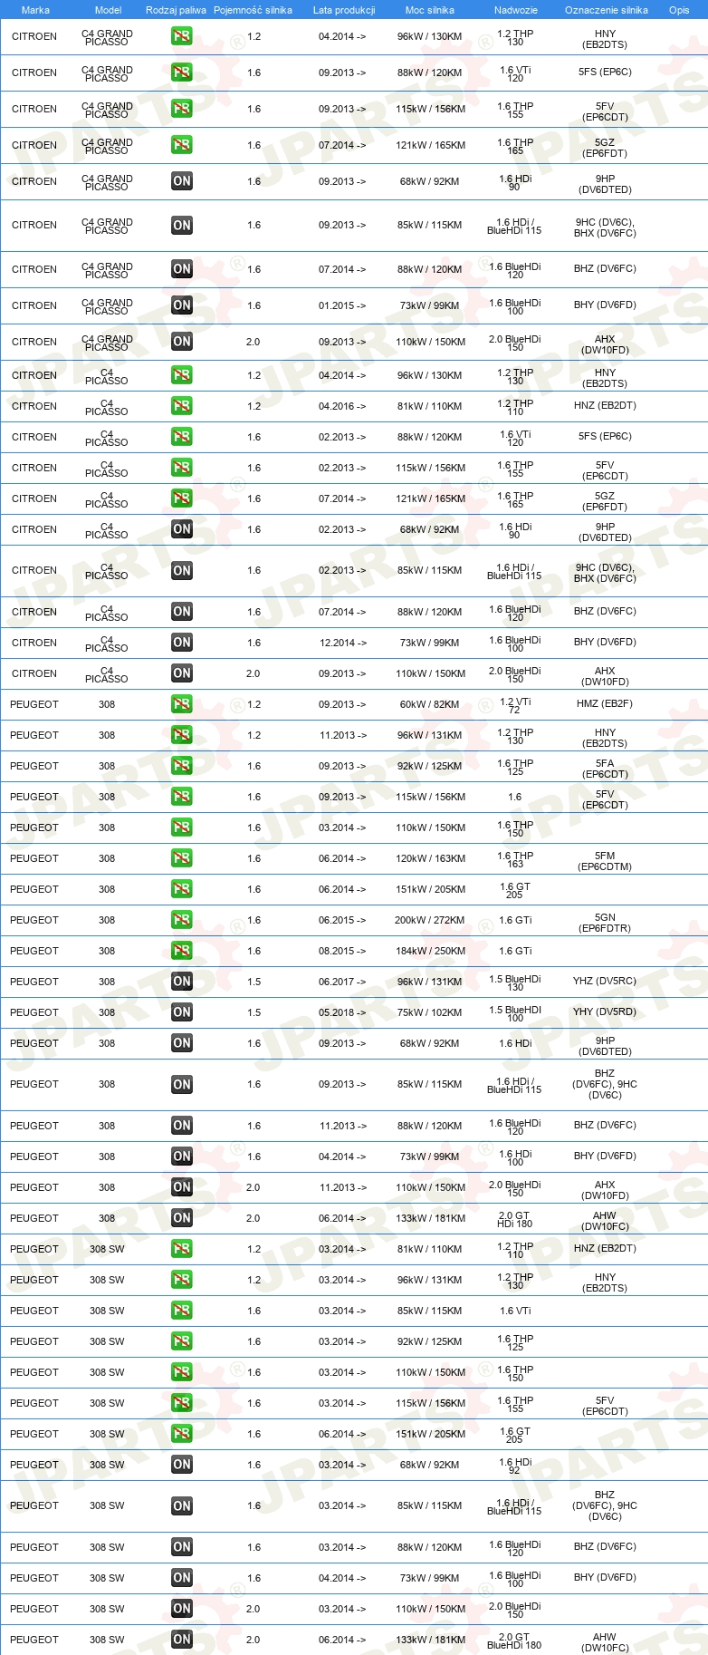Image resolution: width=708 pixels, height=1655 pixels.
Task: Click petrol icon in Peugeot 308 5FA (EP6CDT) row
Action: [x=182, y=766]
